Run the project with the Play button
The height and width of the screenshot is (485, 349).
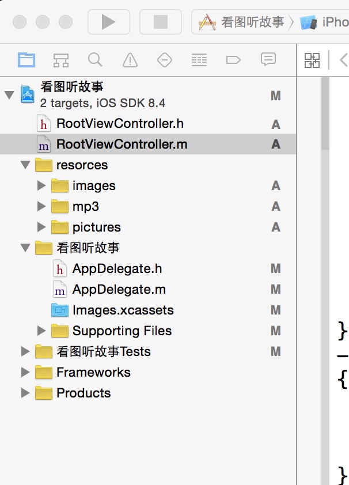[108, 22]
